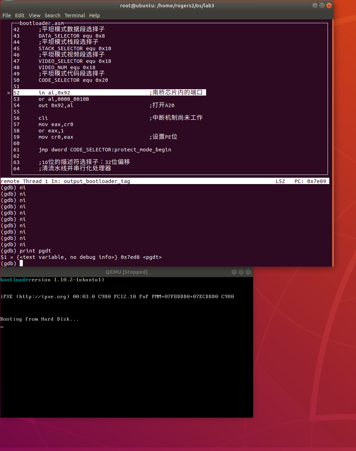The image size is (356, 451).
Task: Open the Terminal menu
Action: click(x=75, y=15)
